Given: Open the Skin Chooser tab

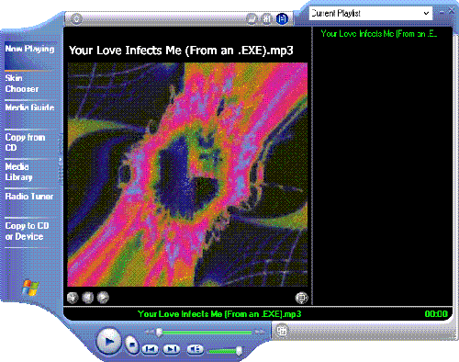Looking at the screenshot, I should [x=22, y=84].
